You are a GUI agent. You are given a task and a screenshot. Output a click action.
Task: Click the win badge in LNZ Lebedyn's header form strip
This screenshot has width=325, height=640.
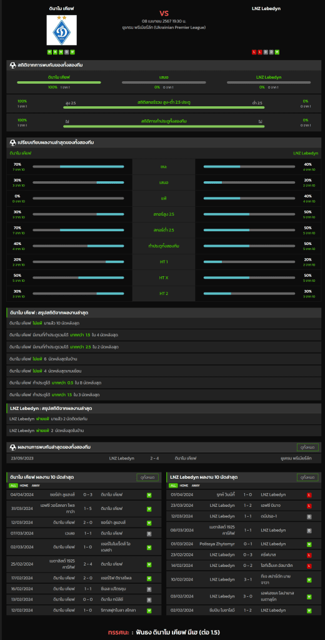click(x=277, y=52)
